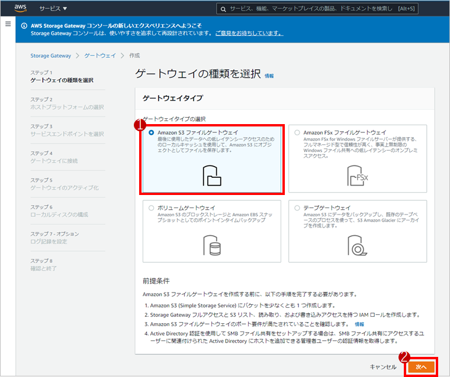The image size is (450, 377).
Task: Click the テープゲートウェイ description text
Action: (361, 220)
